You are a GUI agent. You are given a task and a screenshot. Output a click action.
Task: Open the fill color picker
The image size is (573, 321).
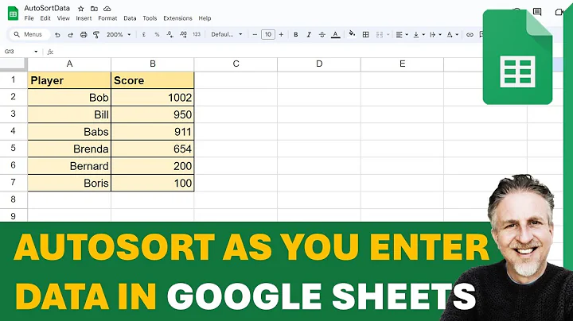pyautogui.click(x=352, y=34)
